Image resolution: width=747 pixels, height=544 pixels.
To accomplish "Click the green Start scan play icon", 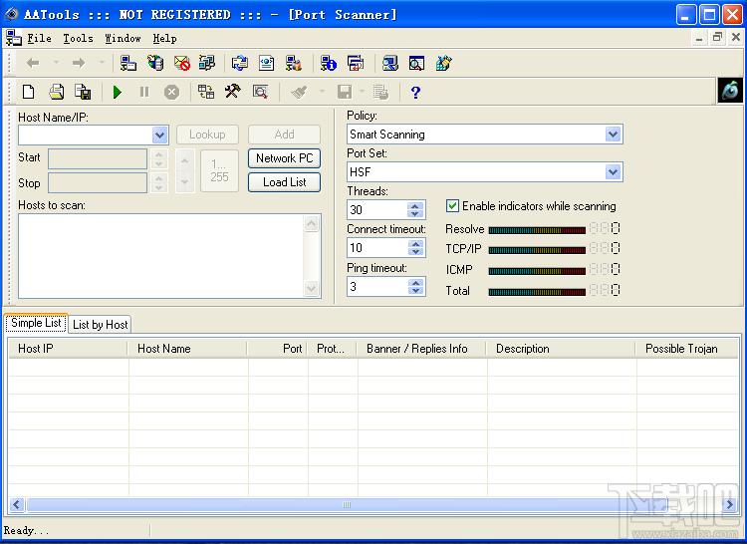I will pos(118,92).
